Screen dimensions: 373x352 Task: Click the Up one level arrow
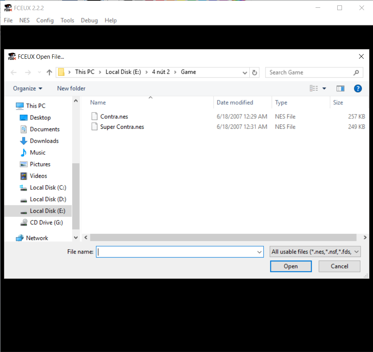(x=49, y=72)
